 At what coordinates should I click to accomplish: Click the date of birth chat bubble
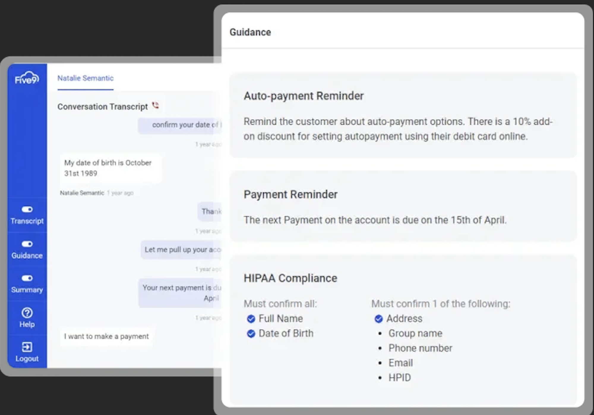click(111, 168)
